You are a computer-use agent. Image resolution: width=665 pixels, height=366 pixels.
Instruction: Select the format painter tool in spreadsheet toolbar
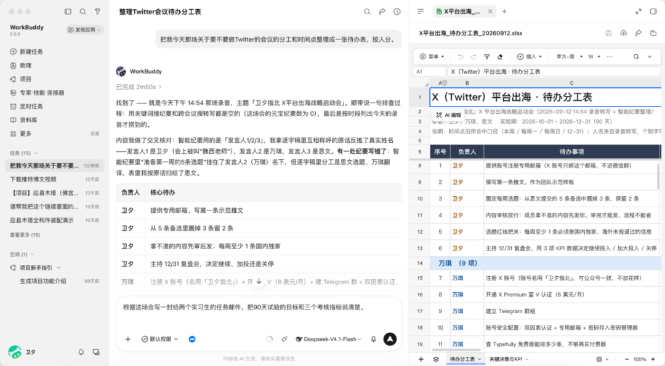(487, 57)
